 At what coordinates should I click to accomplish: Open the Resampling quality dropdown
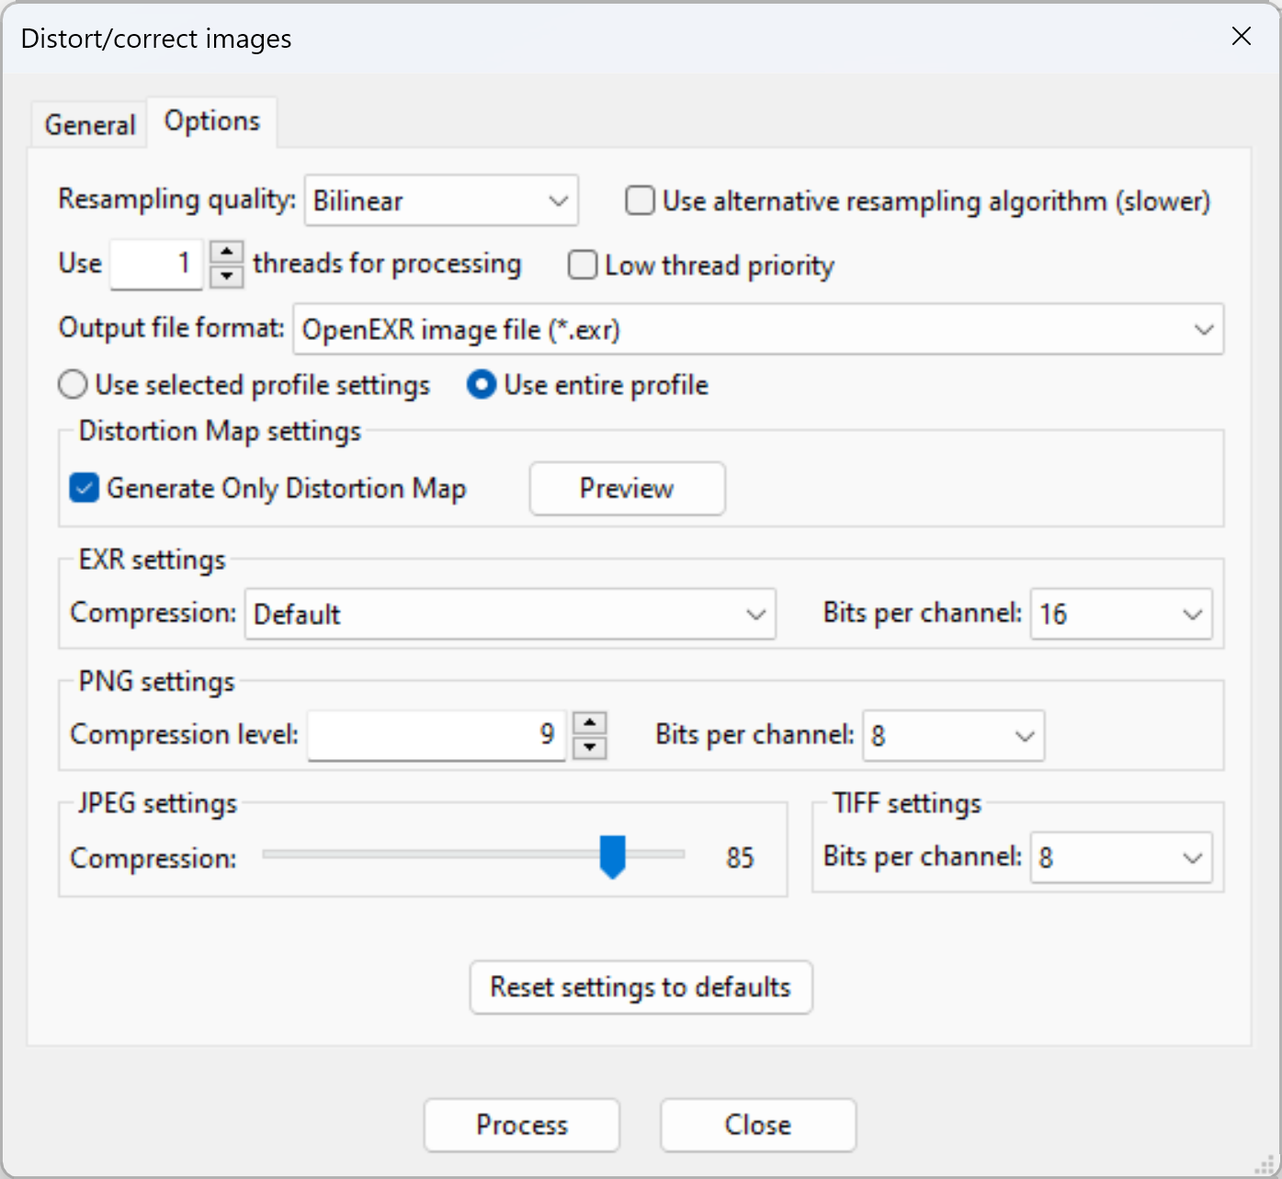click(441, 200)
